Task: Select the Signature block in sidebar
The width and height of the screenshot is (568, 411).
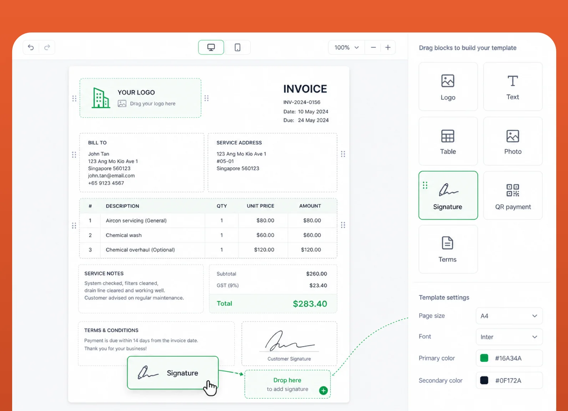Action: pos(448,195)
